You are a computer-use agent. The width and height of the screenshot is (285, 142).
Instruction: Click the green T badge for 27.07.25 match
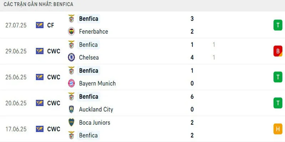(x=278, y=25)
